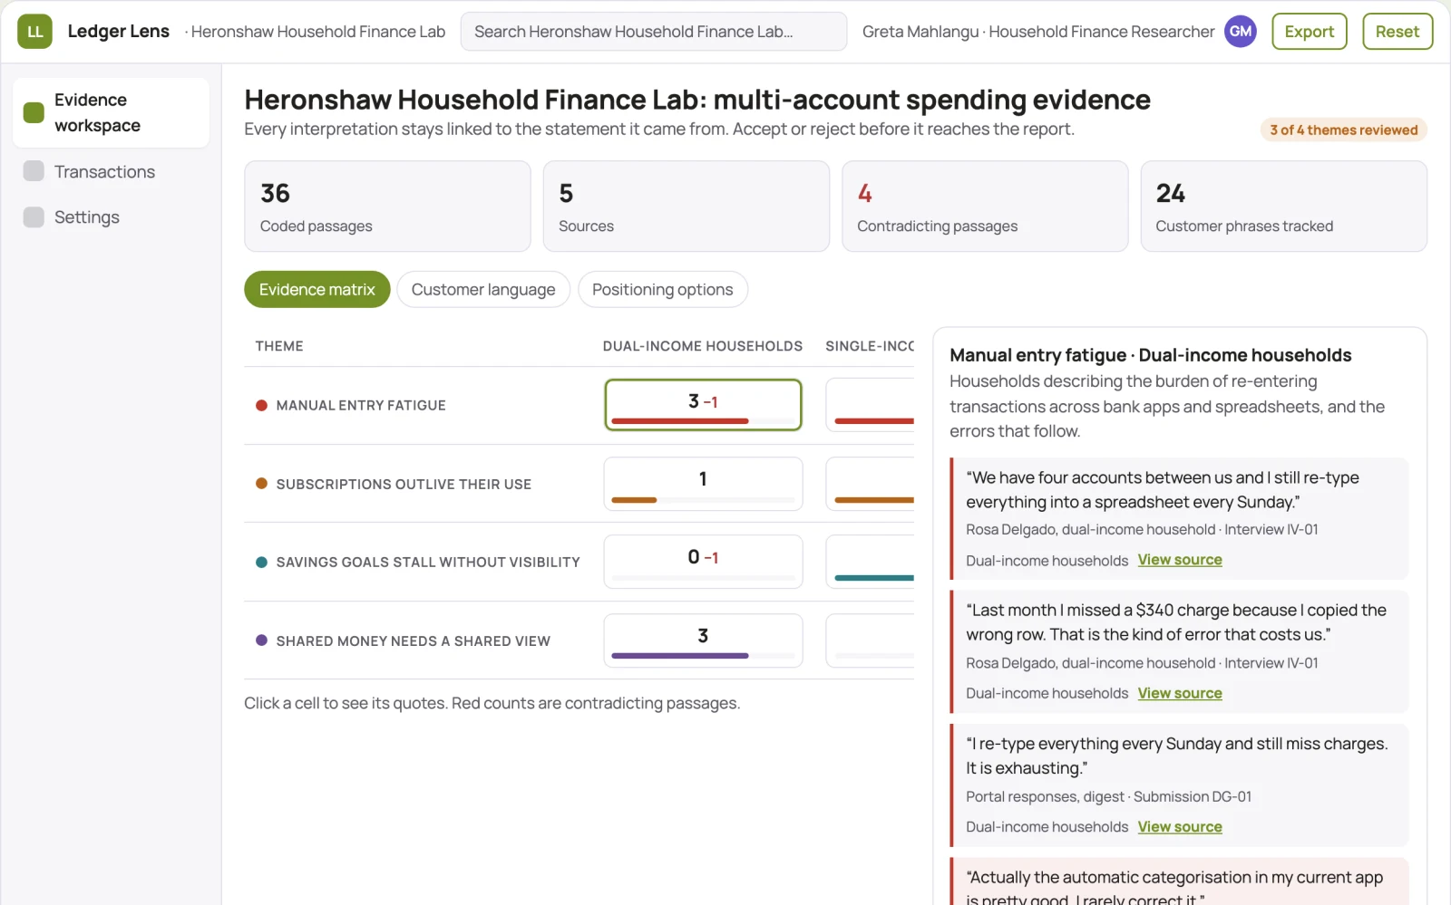Select the Evidence workspace sidebar item
The image size is (1451, 905).
pos(111,112)
